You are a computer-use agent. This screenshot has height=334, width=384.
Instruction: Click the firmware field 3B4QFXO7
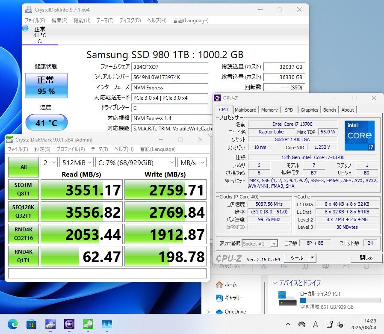[x=169, y=67]
